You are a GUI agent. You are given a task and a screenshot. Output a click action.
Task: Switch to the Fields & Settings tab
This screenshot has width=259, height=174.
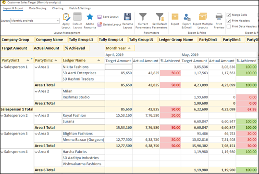tap(80, 8)
